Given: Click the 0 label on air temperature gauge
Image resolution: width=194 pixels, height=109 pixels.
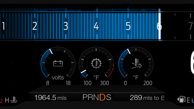Looking at the screenshot, I should pyautogui.click(x=126, y=83).
